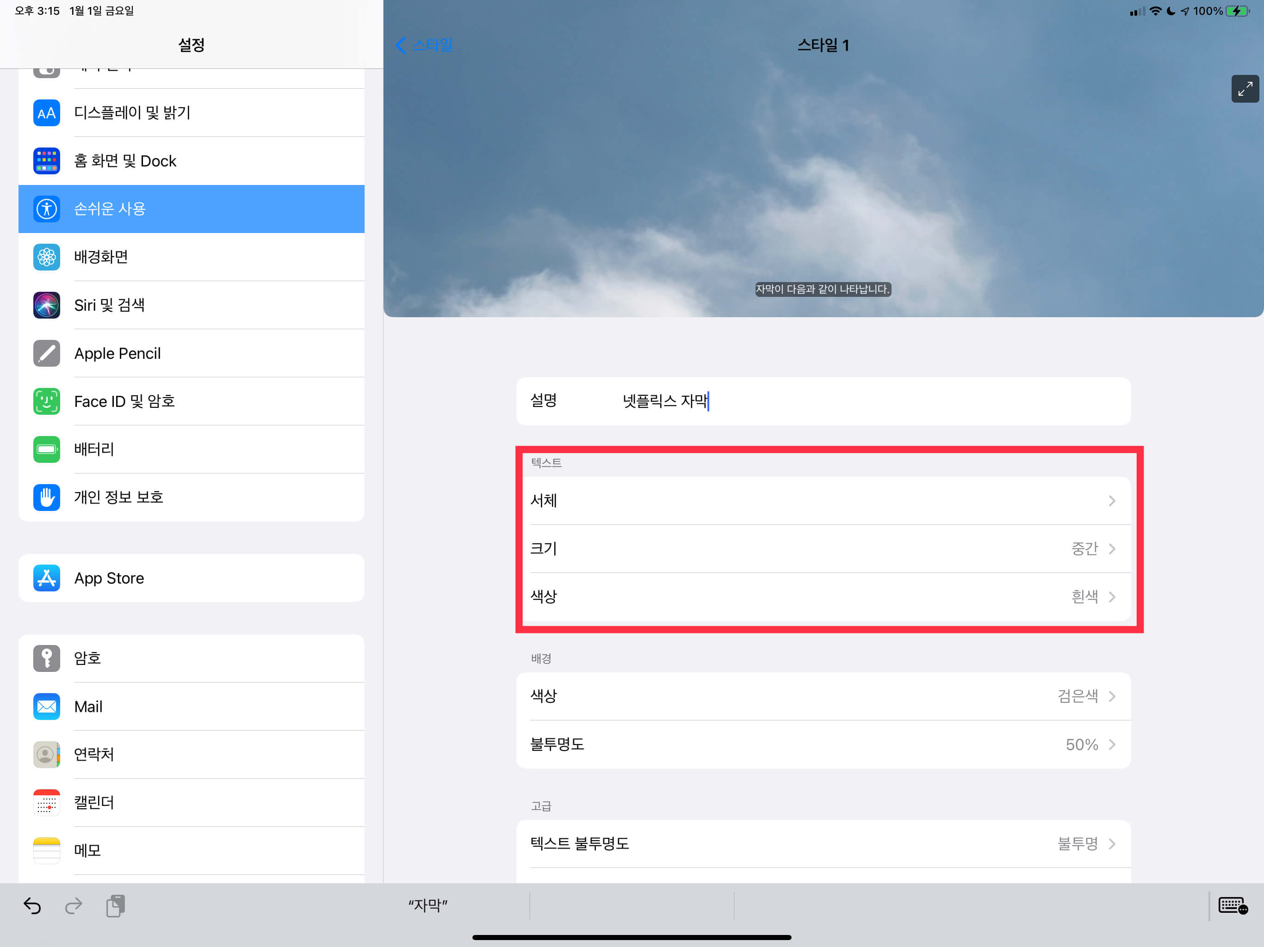1264x947 pixels.
Task: Open text 색상 set to 흰색
Action: pos(823,596)
